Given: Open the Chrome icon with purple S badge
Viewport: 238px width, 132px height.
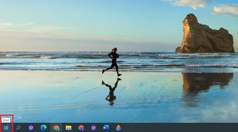Looking at the screenshot, I should 81,128.
